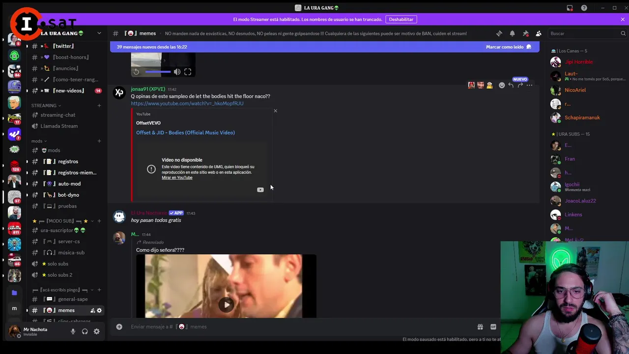Open LA URA GANG server dropdown menu
The image size is (629, 354).
tap(99, 33)
